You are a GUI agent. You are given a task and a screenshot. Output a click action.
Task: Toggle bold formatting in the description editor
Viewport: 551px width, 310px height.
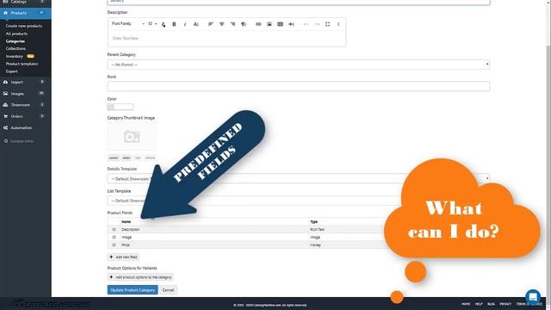[174, 24]
